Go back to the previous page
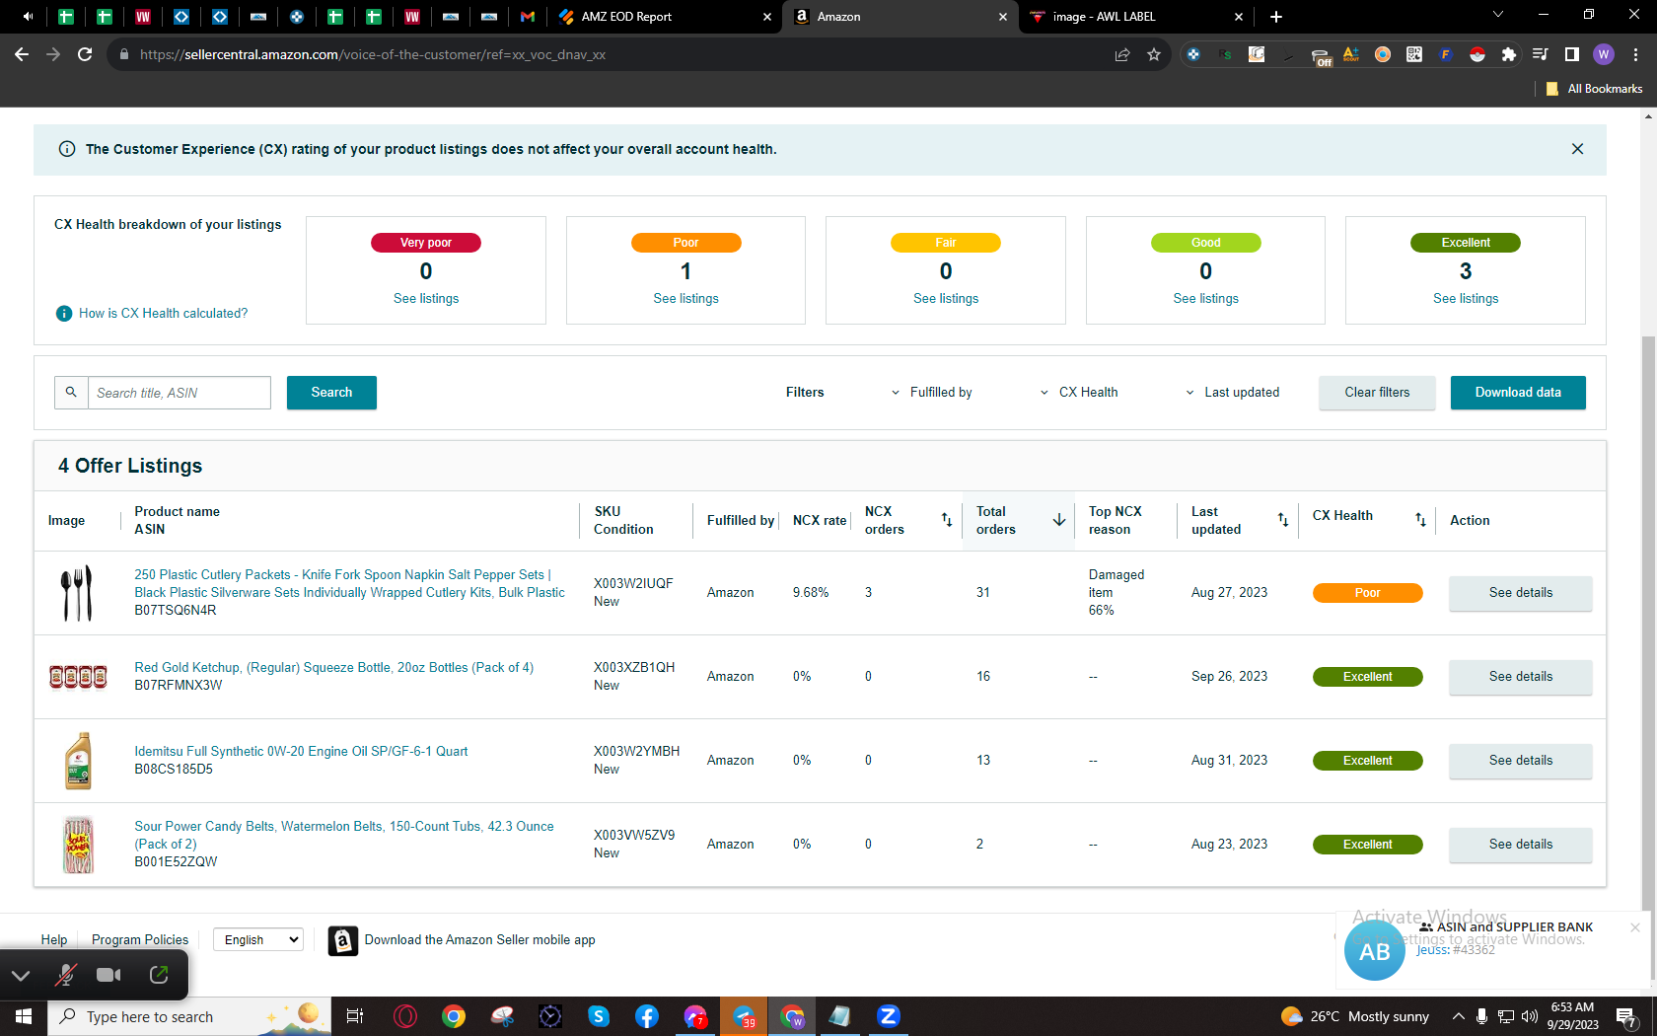1657x1036 pixels. tap(22, 54)
